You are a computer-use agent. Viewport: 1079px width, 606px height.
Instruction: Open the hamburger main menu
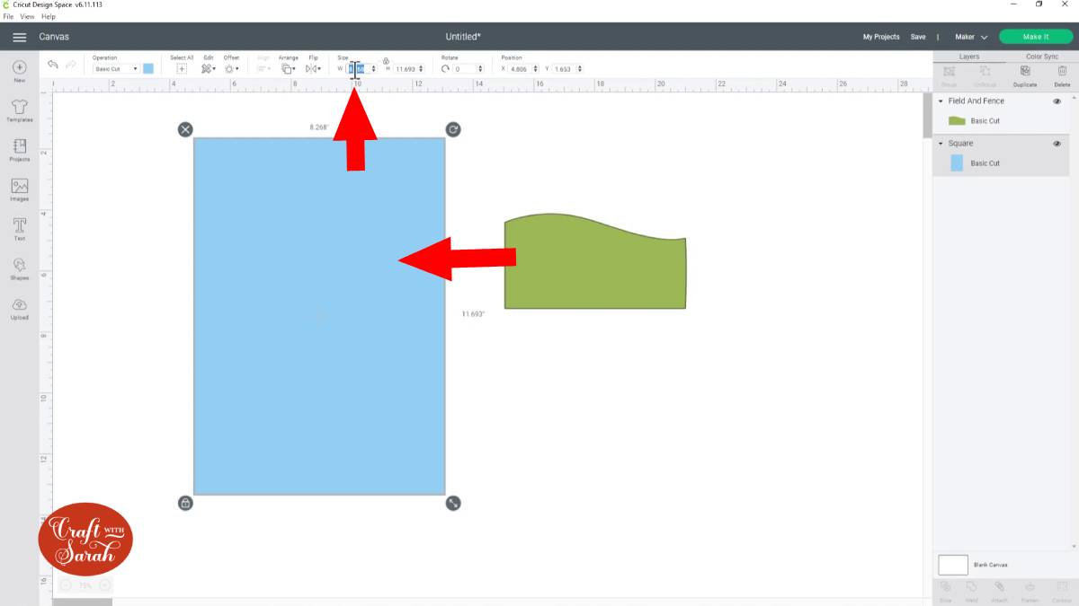[19, 37]
